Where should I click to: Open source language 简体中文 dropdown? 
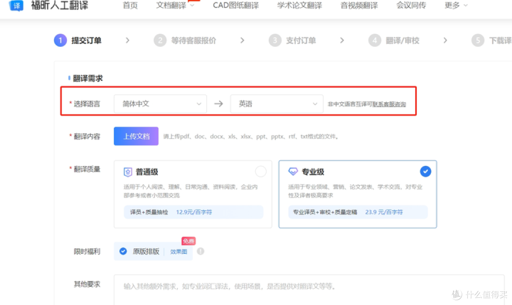pyautogui.click(x=160, y=104)
